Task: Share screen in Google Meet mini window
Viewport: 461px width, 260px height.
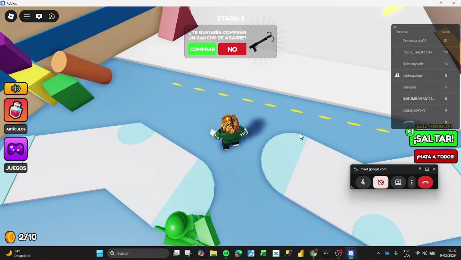Action: coord(398,182)
